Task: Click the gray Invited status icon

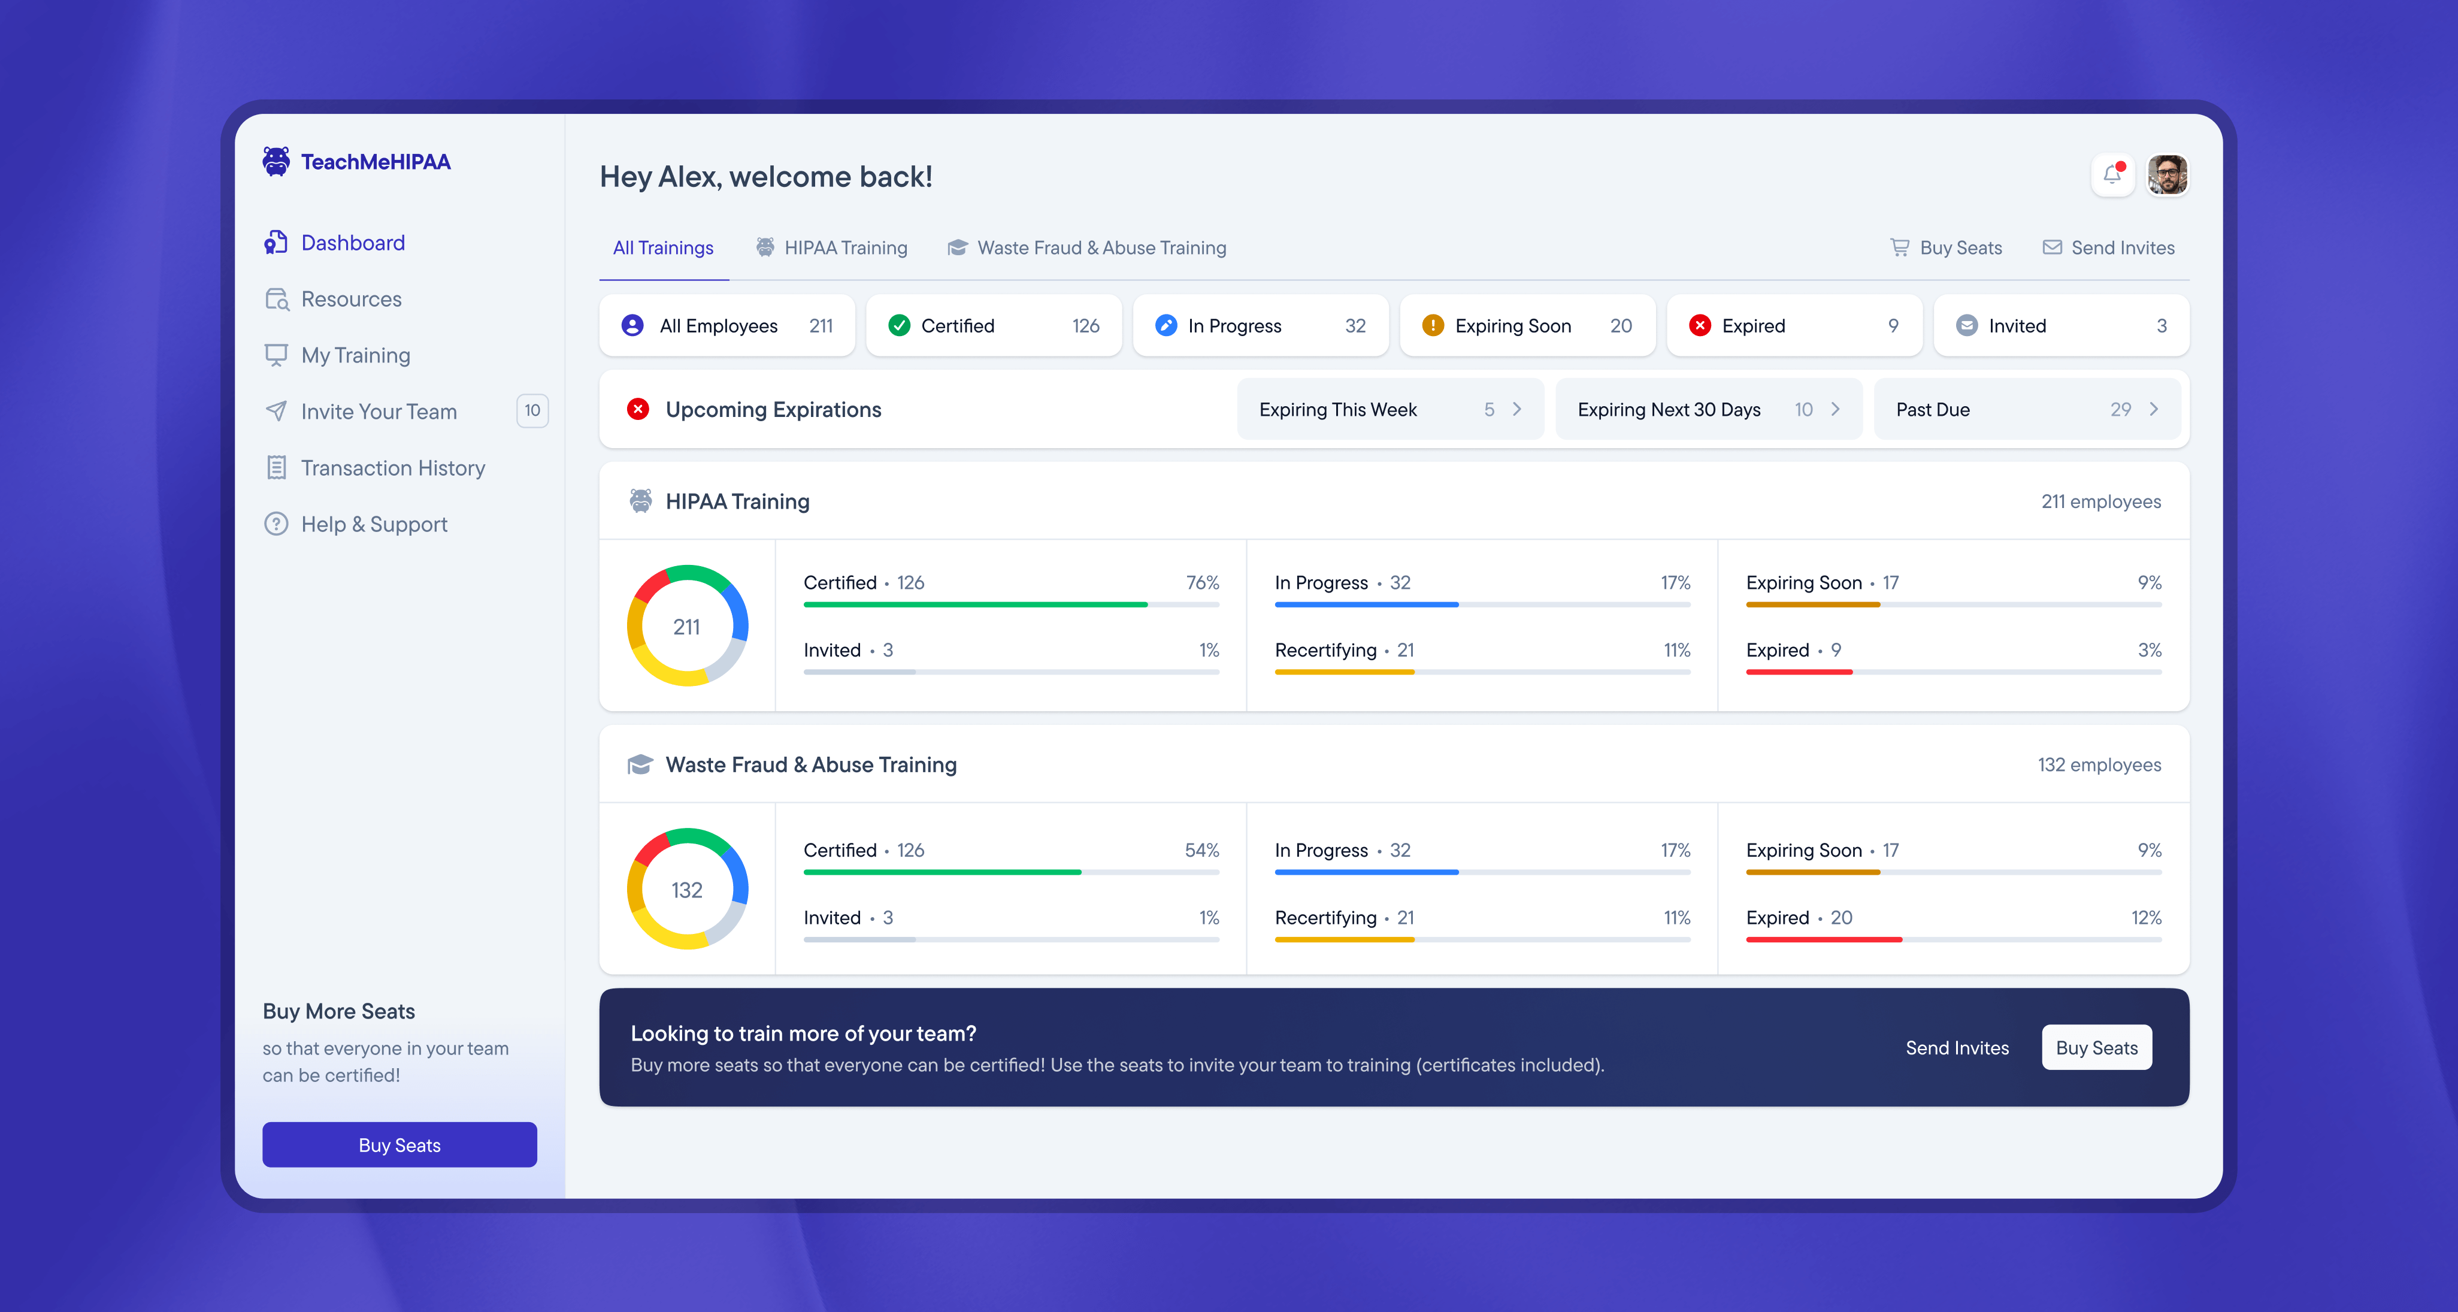Action: (1967, 325)
